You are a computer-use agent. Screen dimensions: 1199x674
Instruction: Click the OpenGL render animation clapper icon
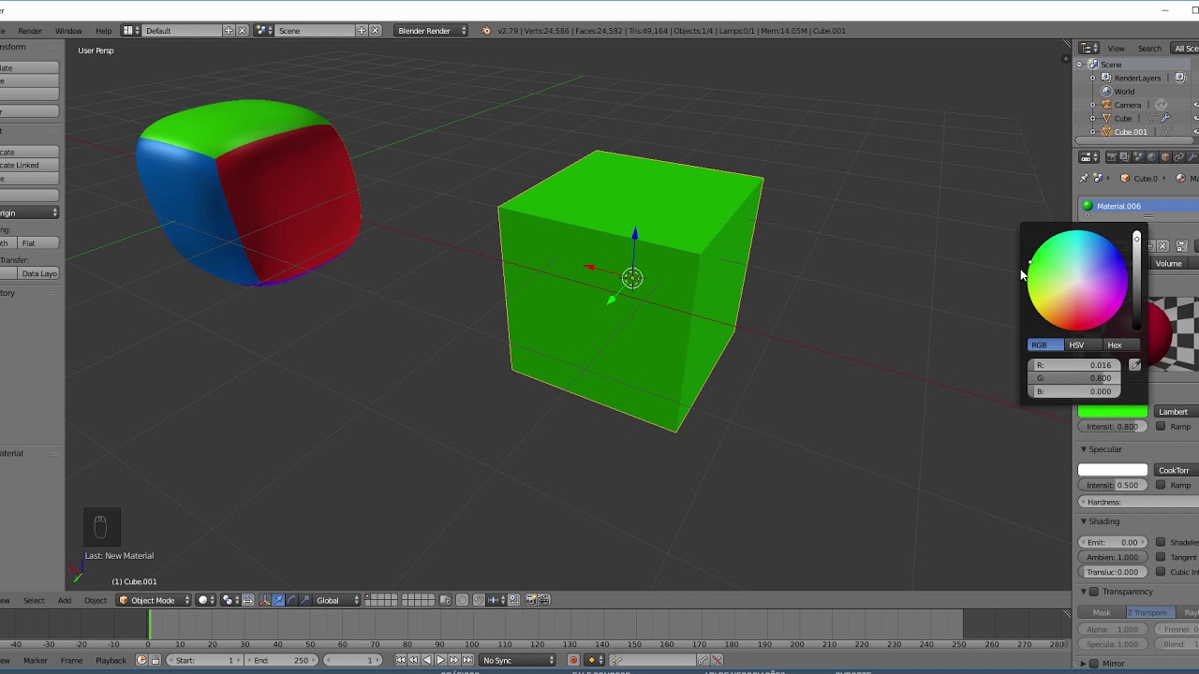click(x=544, y=600)
